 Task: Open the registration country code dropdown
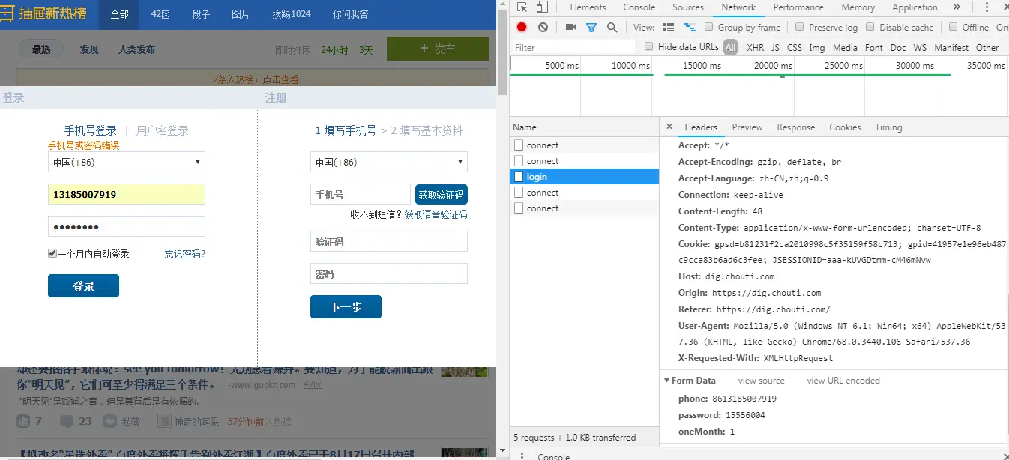click(389, 162)
